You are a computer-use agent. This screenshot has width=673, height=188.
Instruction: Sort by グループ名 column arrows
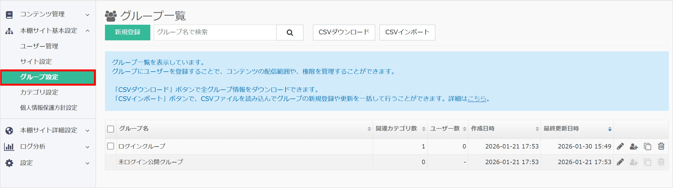(x=369, y=129)
